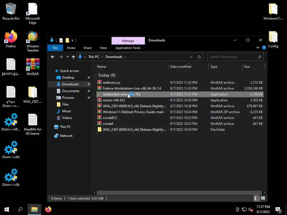Select Winaero Tweaker desktop icon

pos(33,41)
